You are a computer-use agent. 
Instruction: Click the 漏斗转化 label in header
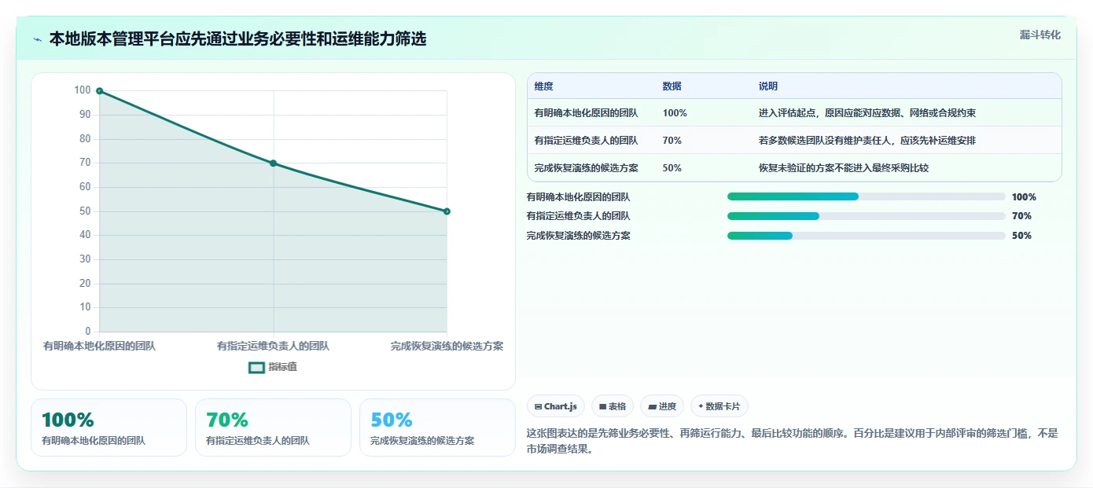tap(1040, 35)
